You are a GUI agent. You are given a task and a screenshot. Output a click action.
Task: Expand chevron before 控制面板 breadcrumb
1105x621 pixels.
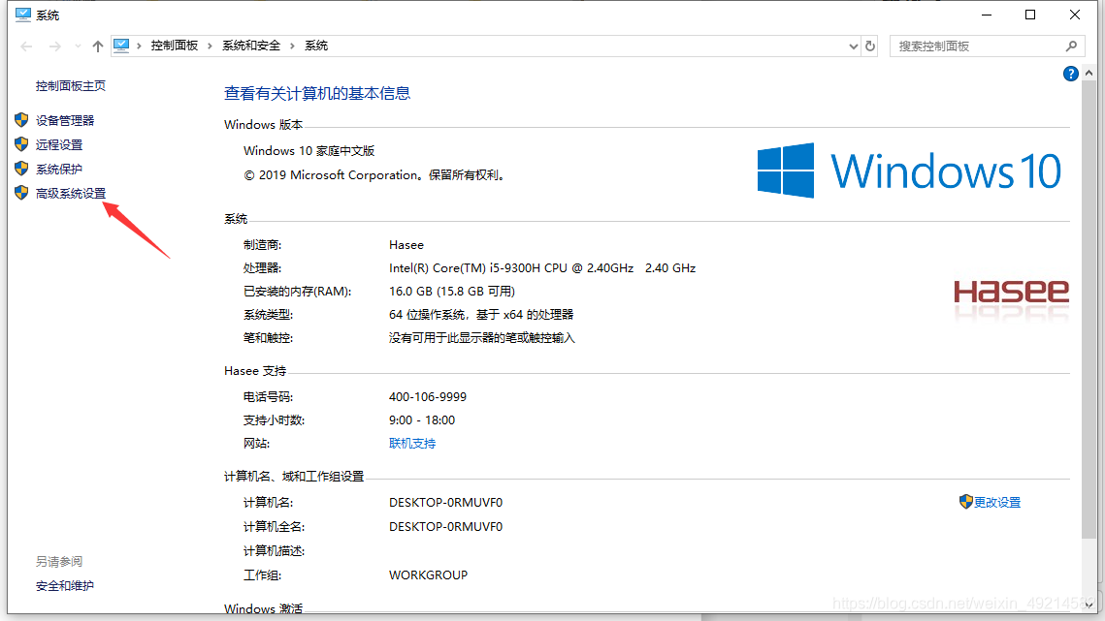[140, 46]
